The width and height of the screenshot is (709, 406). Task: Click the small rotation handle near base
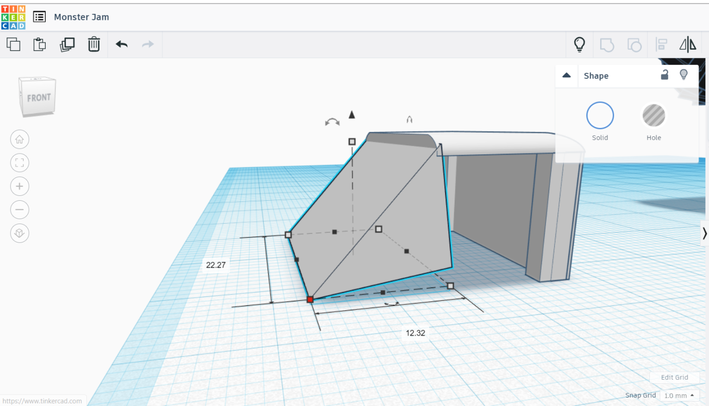pyautogui.click(x=392, y=303)
